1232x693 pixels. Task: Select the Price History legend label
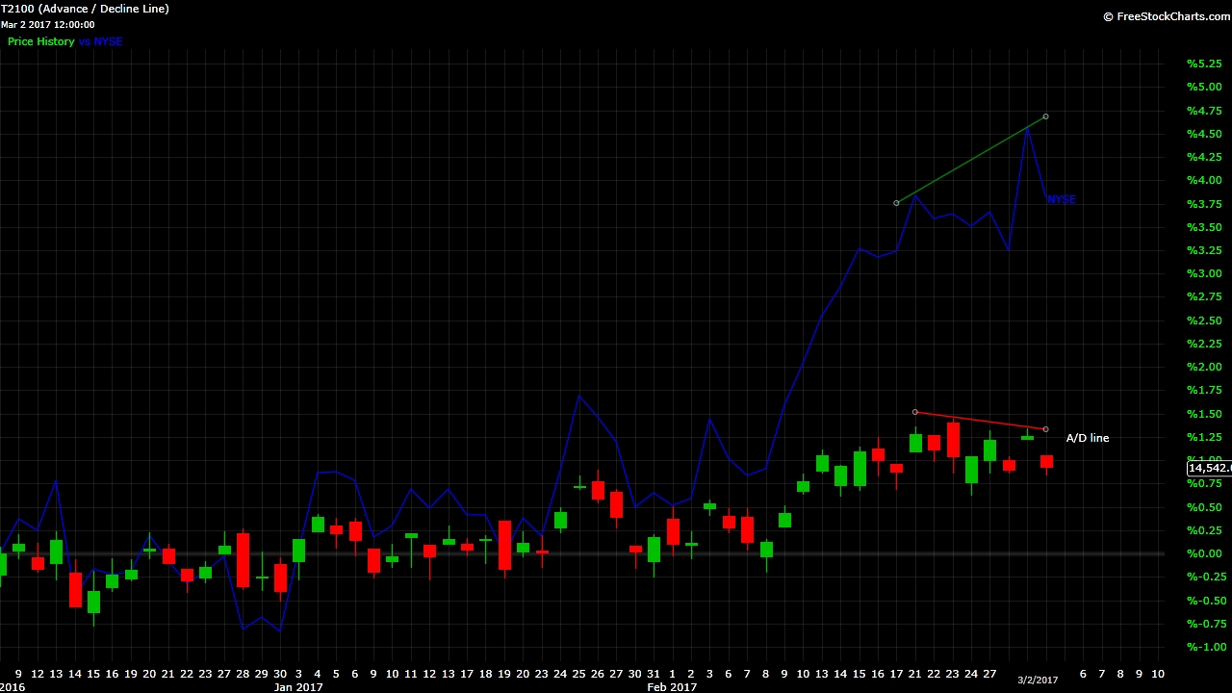click(40, 41)
